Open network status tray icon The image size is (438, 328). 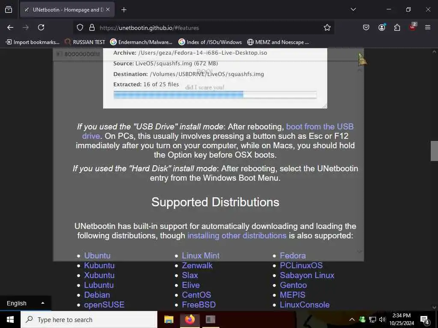coord(373,319)
